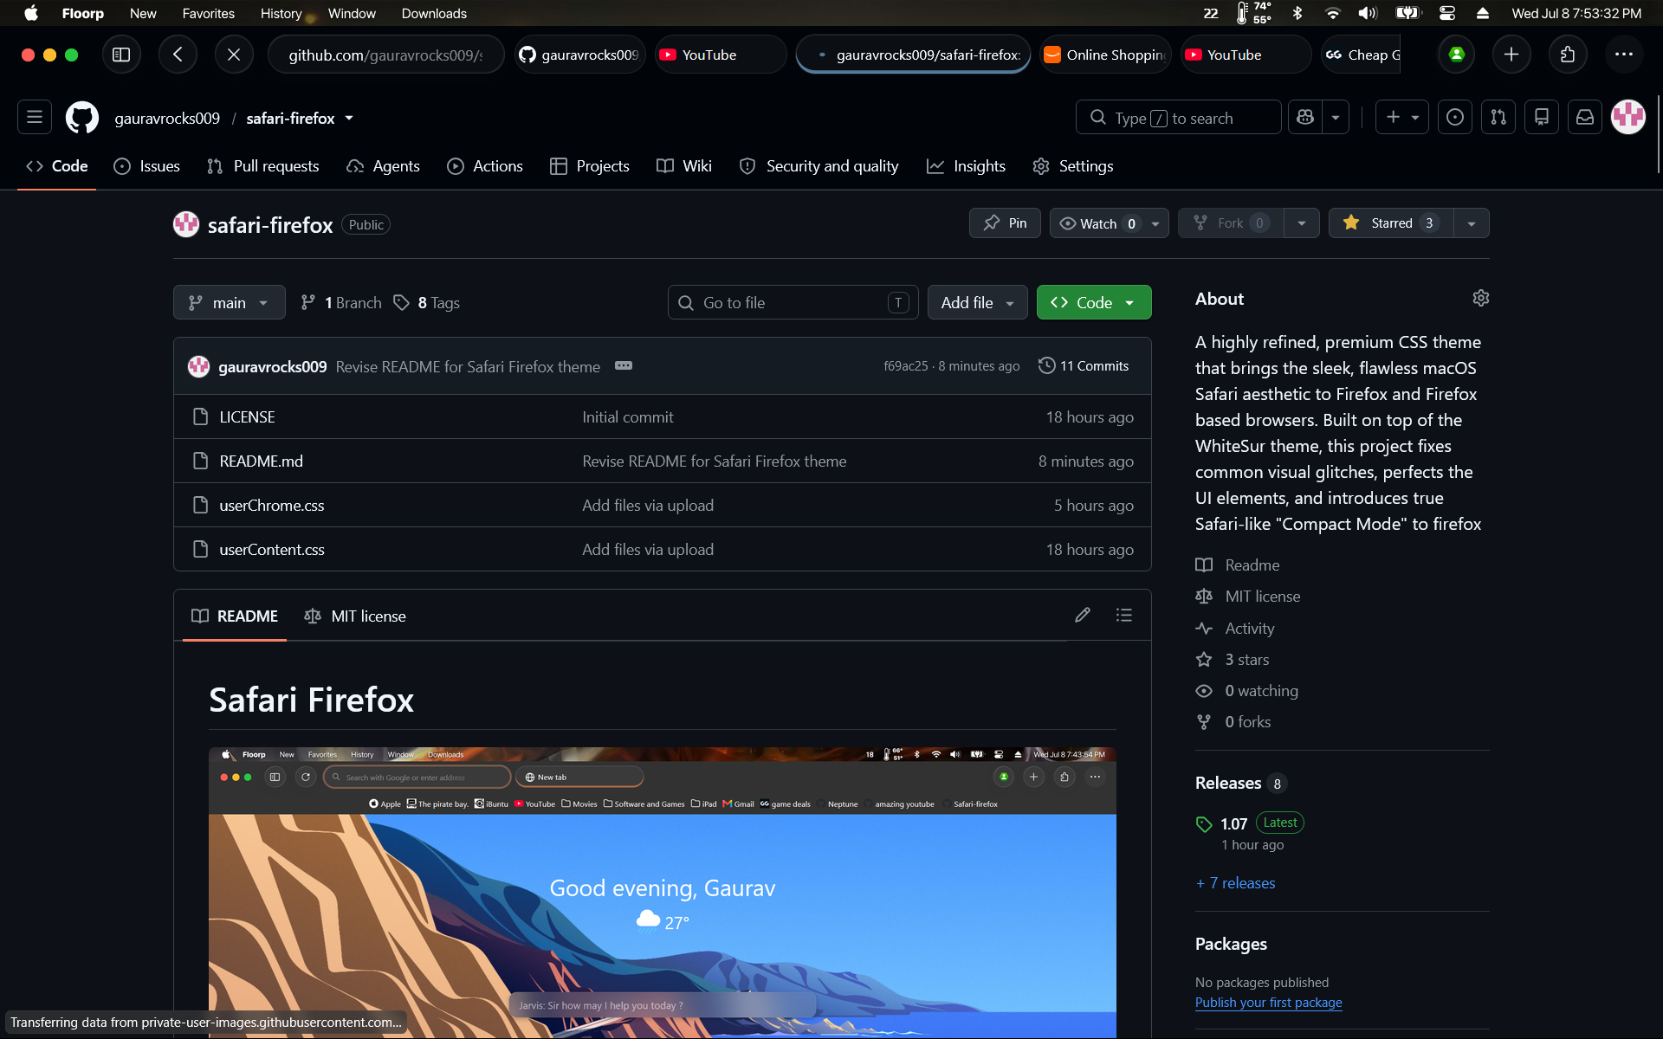Open the create new plus dropdown

pos(1402,117)
